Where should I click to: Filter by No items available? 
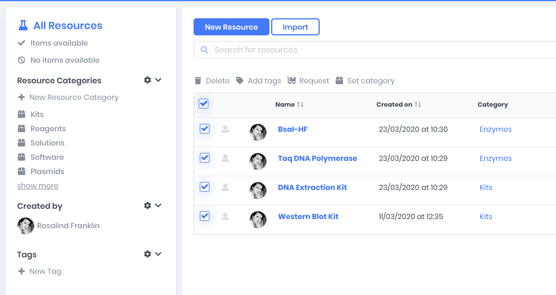tap(65, 60)
